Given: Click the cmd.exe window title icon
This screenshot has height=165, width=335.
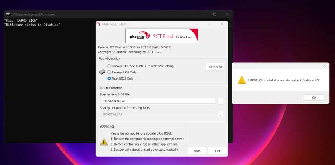Looking at the screenshot, I should click(x=8, y=15).
